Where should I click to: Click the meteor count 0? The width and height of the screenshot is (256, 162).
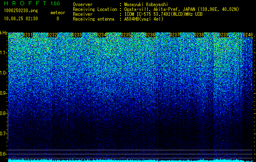point(58,19)
